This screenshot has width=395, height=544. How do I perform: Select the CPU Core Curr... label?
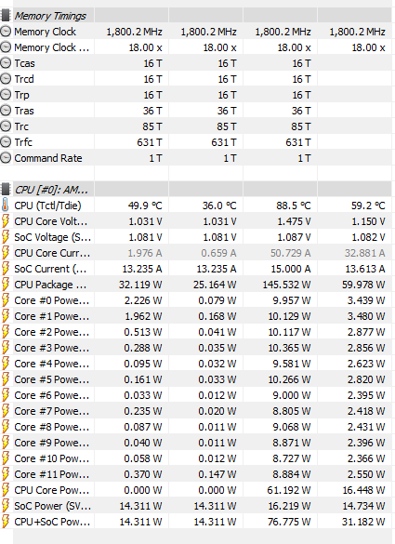coord(52,253)
